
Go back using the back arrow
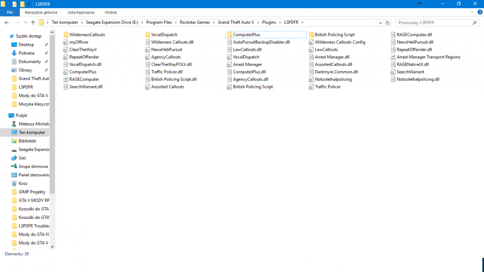(7, 23)
